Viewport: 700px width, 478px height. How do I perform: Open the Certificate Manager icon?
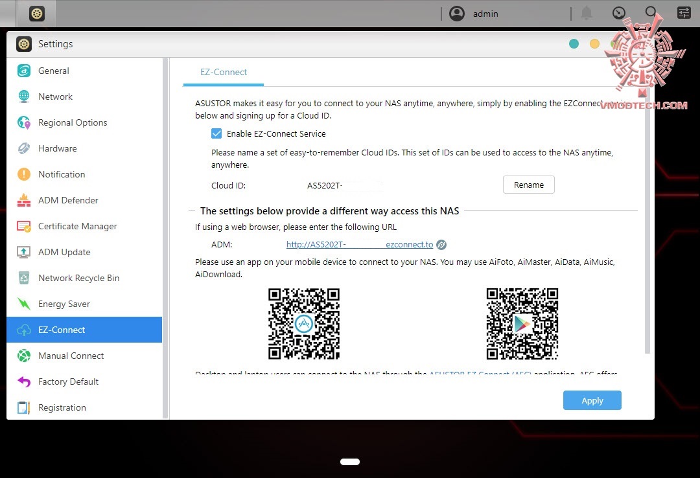[24, 226]
